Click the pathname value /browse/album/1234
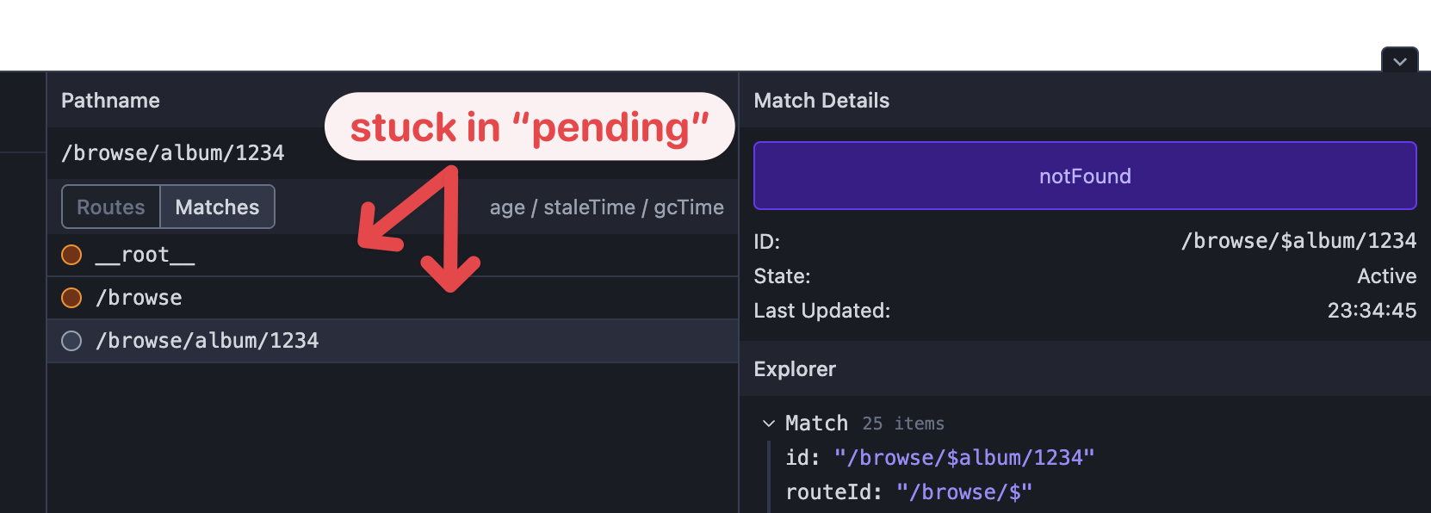Viewport: 1431px width, 513px height. tap(172, 153)
